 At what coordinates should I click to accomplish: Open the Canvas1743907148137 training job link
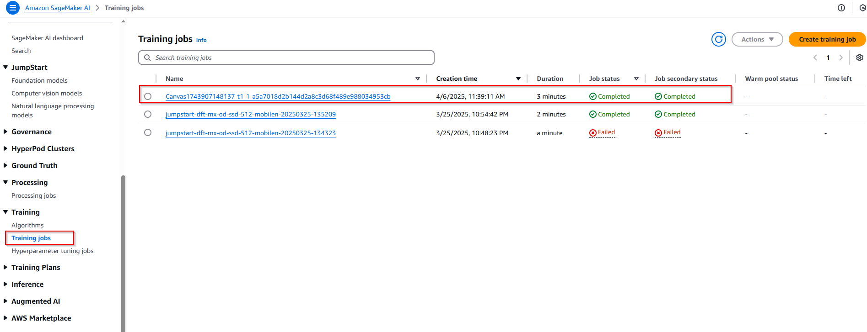[278, 96]
